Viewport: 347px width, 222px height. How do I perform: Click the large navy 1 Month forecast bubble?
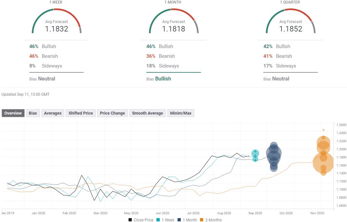274,153
